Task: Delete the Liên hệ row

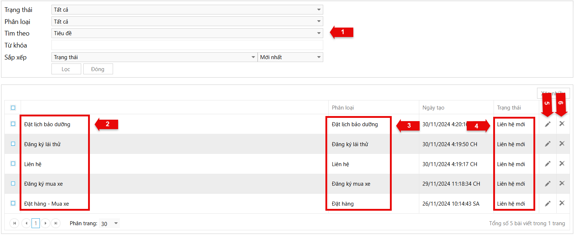Action: point(562,164)
